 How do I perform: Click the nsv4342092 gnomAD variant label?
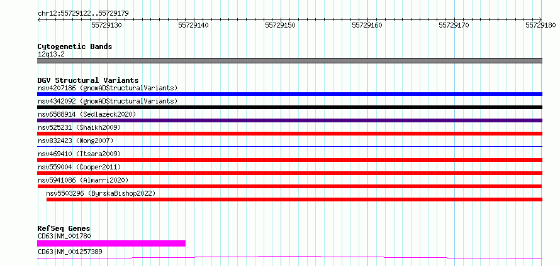point(108,101)
